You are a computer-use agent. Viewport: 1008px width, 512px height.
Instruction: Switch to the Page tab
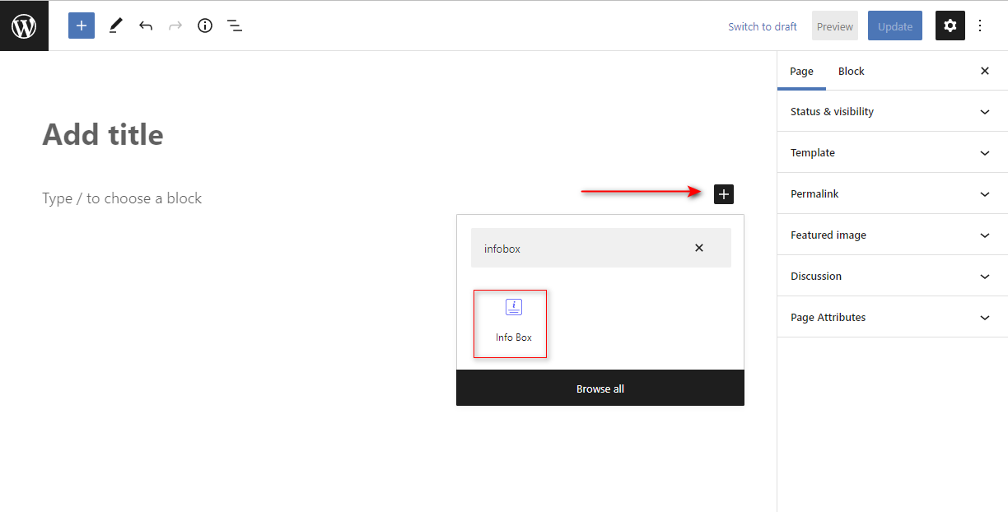click(801, 72)
